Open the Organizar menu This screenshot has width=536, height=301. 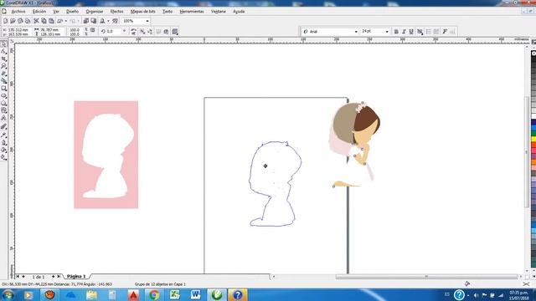(95, 11)
